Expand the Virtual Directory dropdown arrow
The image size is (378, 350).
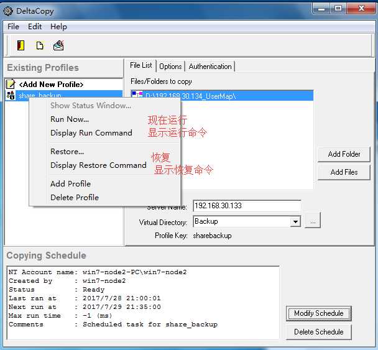coord(295,221)
